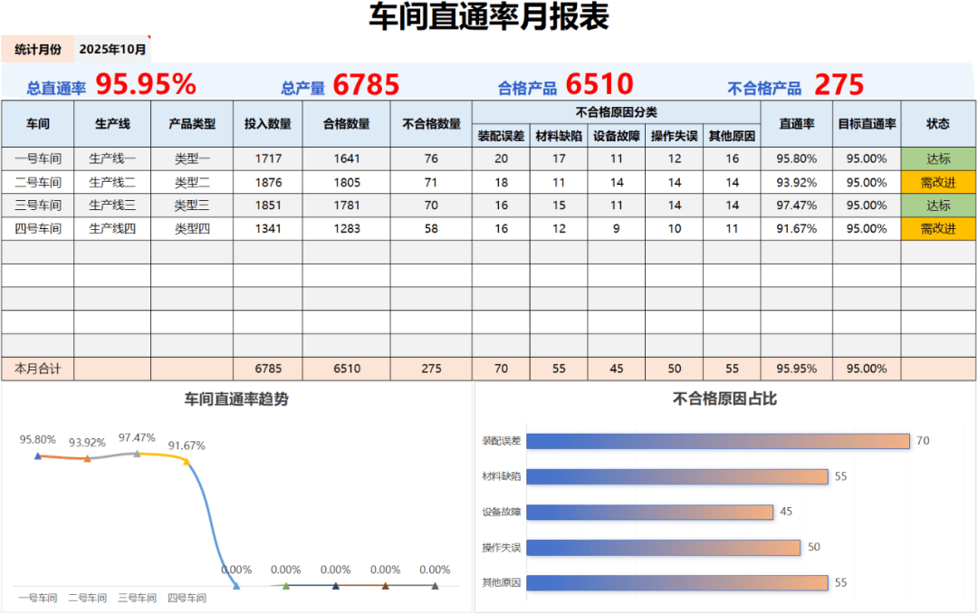The height and width of the screenshot is (614, 978).
Task: Select the 总直通率 value 95.95% at top
Action: (146, 85)
